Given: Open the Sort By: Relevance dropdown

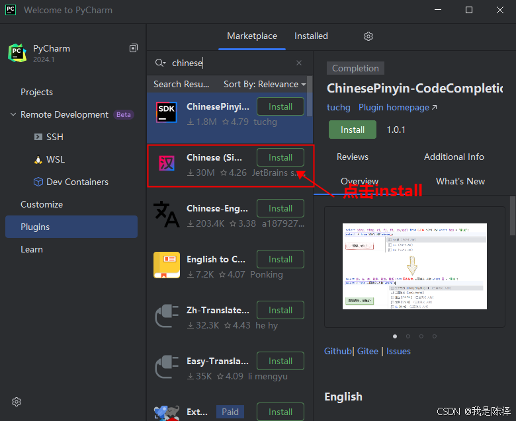Looking at the screenshot, I should click(x=265, y=84).
